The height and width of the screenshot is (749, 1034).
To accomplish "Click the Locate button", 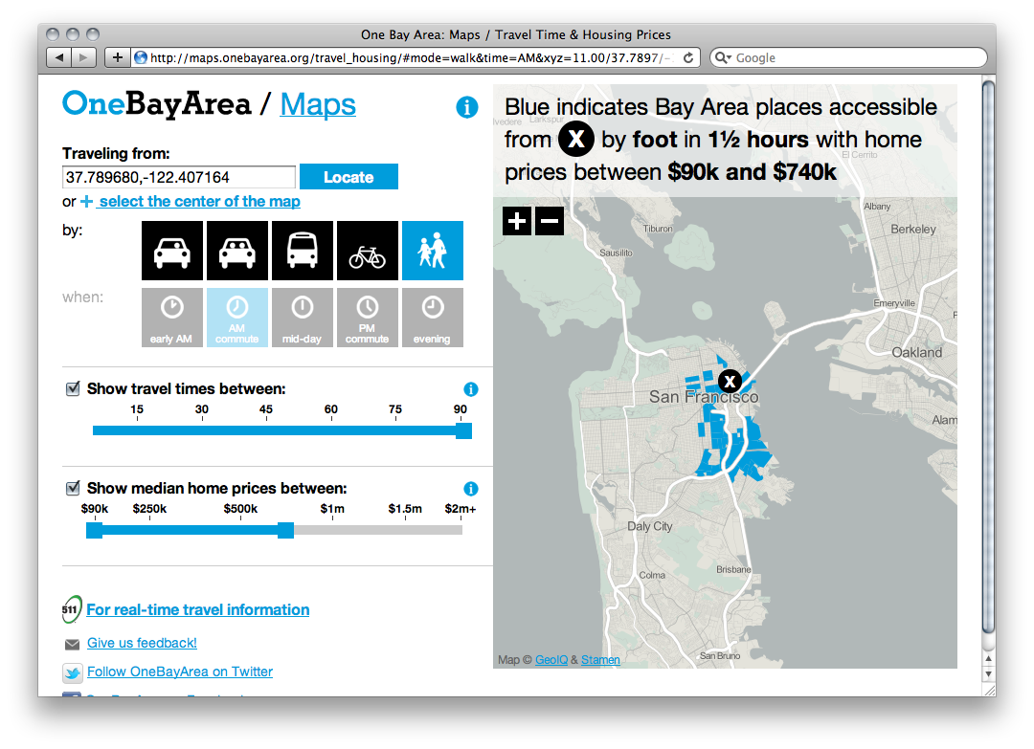I will pyautogui.click(x=348, y=177).
